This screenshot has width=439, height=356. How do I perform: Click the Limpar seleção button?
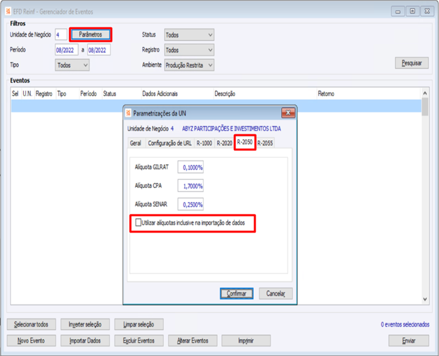pos(139,325)
